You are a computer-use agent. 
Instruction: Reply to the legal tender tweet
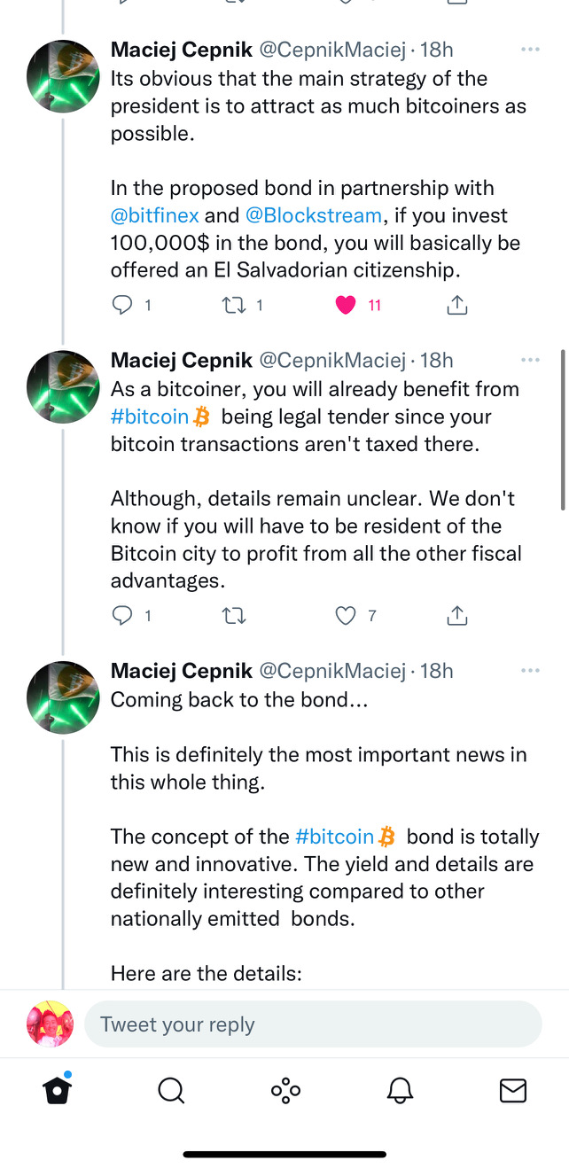[x=122, y=616]
